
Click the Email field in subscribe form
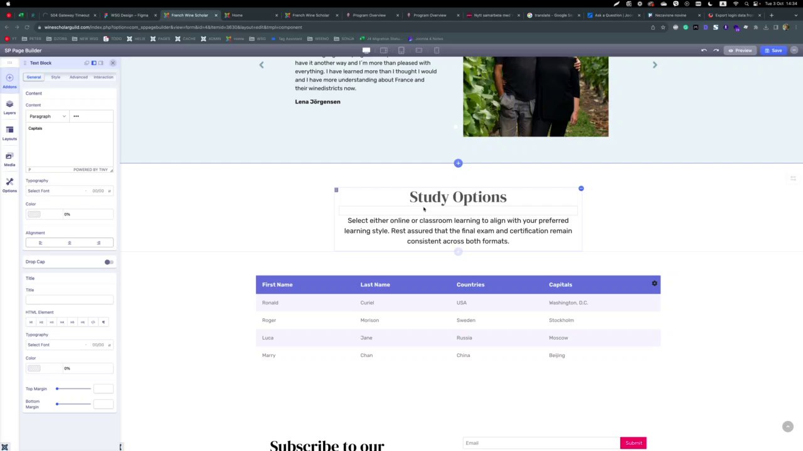(541, 443)
